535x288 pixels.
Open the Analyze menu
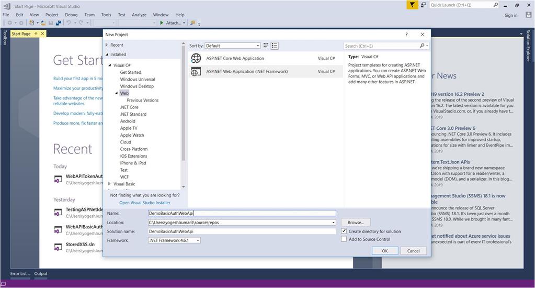[139, 15]
